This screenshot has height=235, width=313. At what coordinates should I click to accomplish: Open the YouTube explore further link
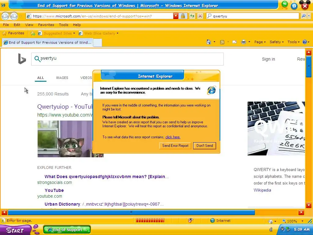[x=54, y=190]
